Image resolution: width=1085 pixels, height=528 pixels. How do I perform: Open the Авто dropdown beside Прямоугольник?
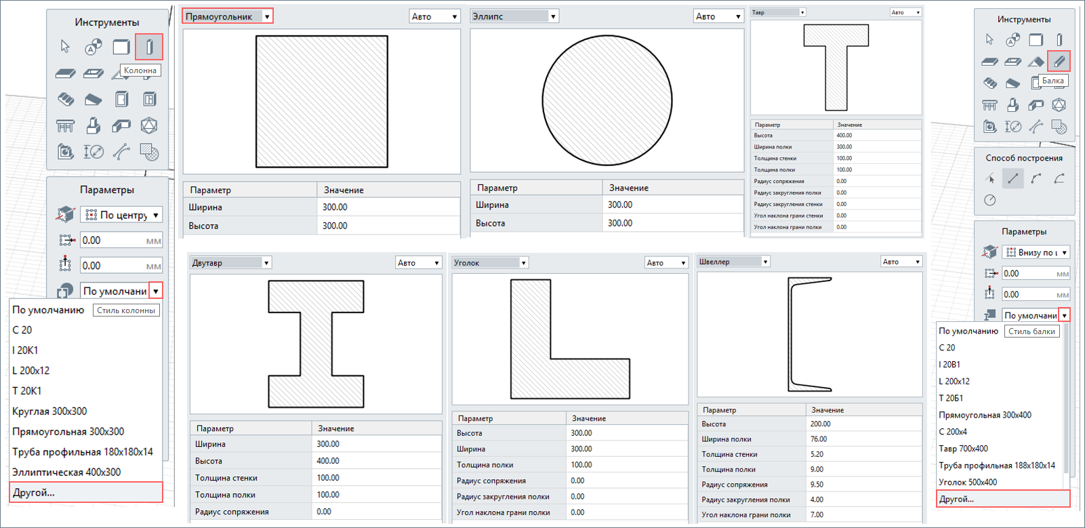coord(434,16)
